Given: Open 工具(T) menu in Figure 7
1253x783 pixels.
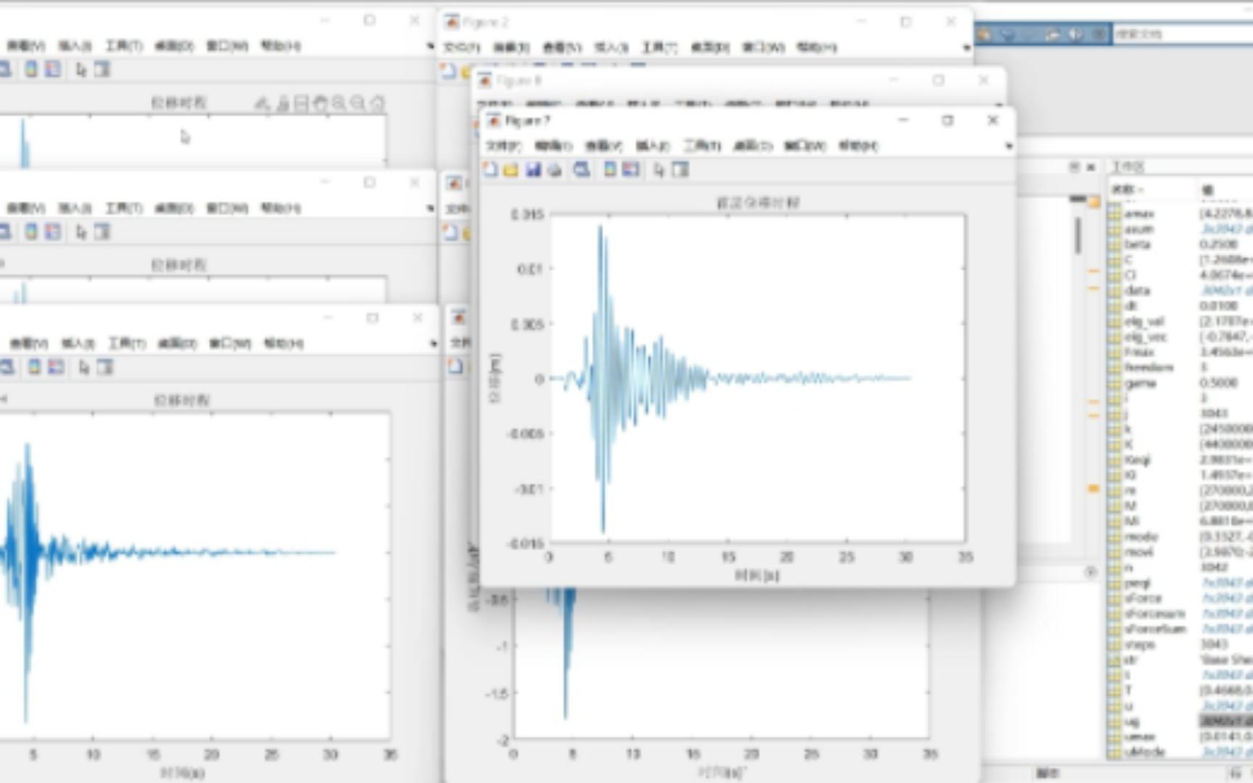Looking at the screenshot, I should 702,146.
